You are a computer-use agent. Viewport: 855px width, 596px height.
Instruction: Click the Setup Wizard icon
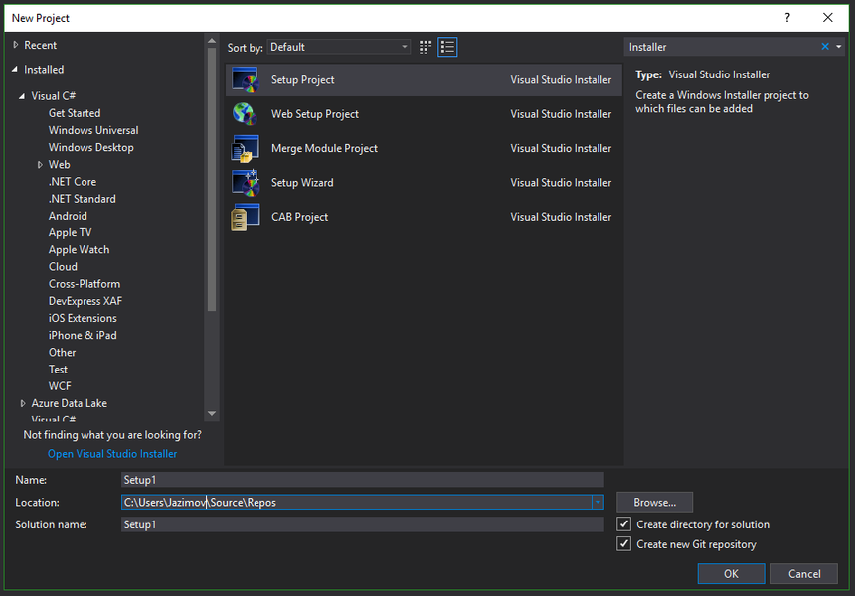245,183
